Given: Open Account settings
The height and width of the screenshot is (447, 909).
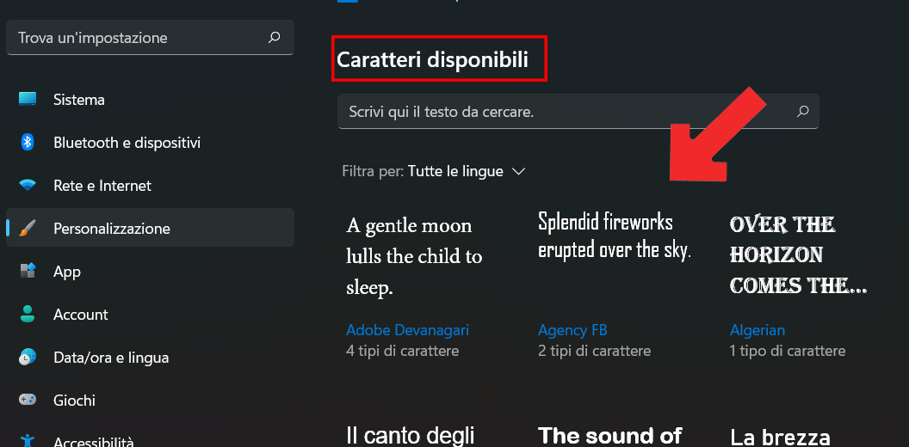Looking at the screenshot, I should click(150, 315).
